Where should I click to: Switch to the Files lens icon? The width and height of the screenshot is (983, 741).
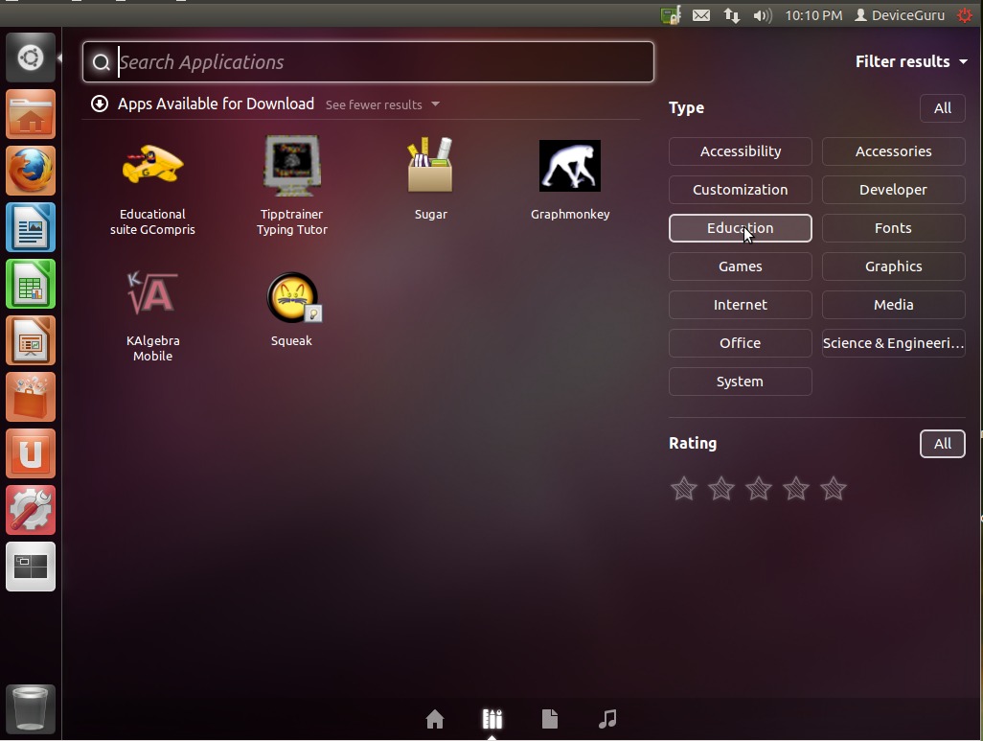pos(550,719)
